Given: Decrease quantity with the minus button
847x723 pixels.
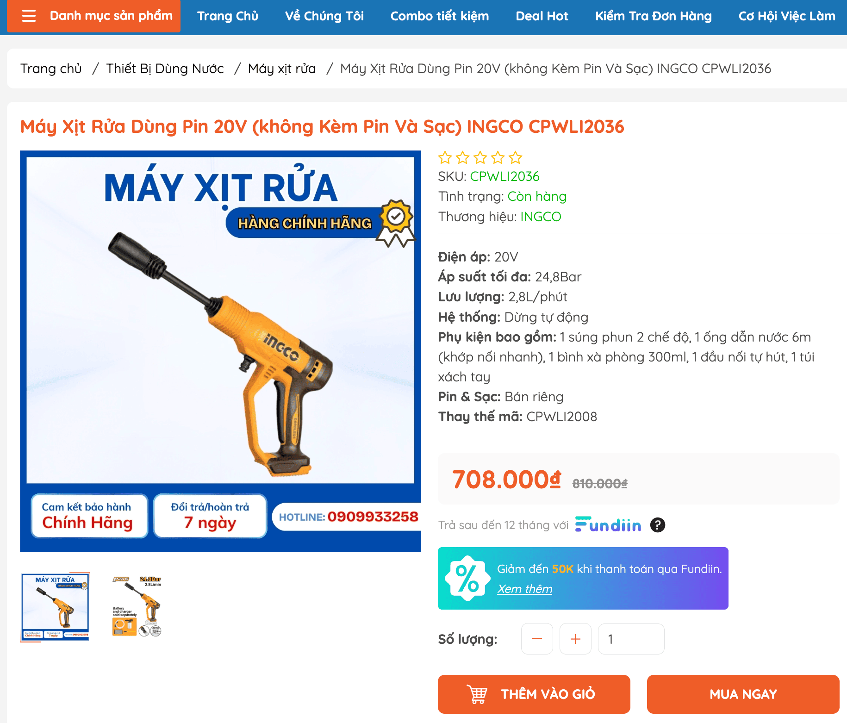Looking at the screenshot, I should pos(537,639).
